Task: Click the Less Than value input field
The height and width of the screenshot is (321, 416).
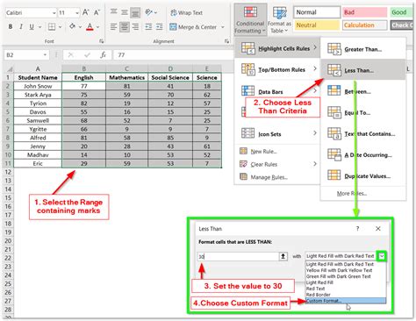Action: click(238, 256)
